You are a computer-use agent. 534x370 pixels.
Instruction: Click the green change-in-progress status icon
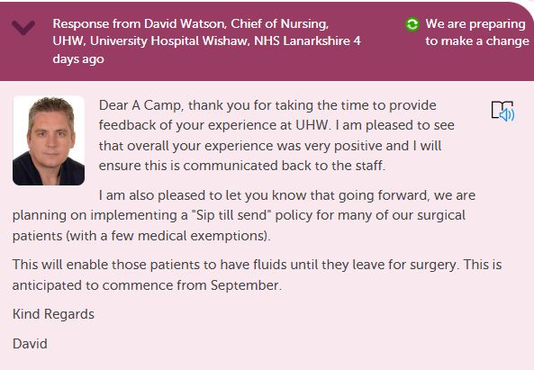click(x=412, y=24)
